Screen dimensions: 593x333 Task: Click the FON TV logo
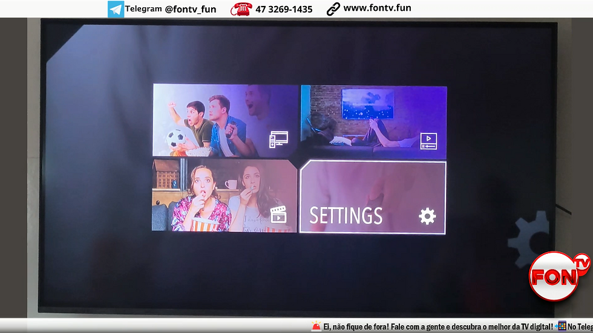[559, 276]
